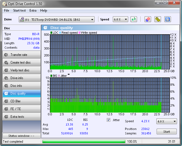Click the green test progress bar
182x146 pixels.
point(84,142)
